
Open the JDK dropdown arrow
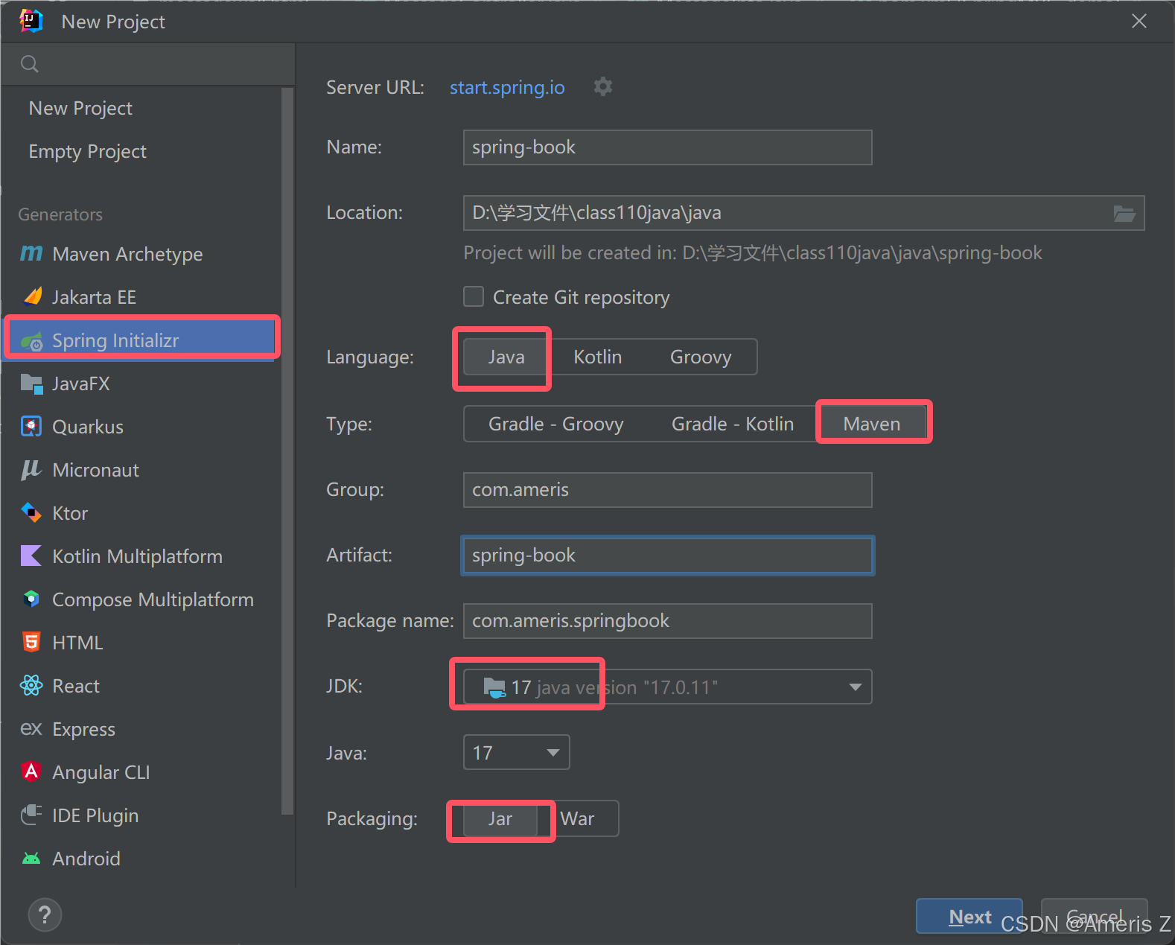856,687
